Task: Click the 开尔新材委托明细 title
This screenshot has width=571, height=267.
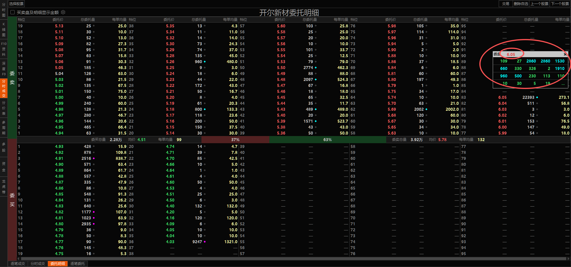Action: pyautogui.click(x=289, y=13)
